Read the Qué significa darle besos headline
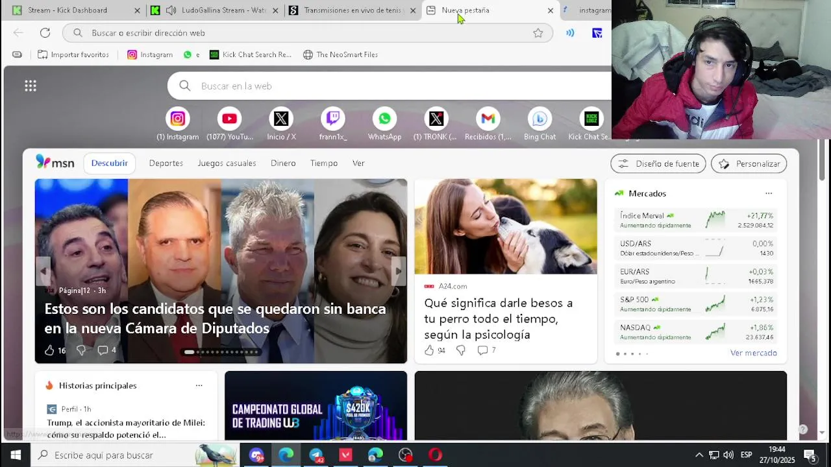The image size is (831, 467). tap(499, 318)
